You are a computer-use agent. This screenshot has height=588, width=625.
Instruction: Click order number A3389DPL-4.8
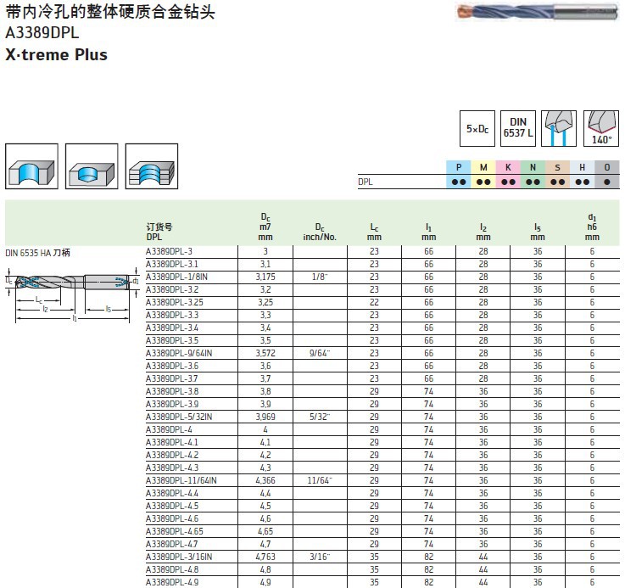point(172,569)
